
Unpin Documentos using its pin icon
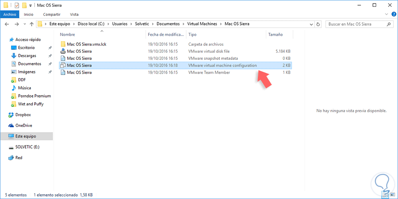[x=50, y=64]
